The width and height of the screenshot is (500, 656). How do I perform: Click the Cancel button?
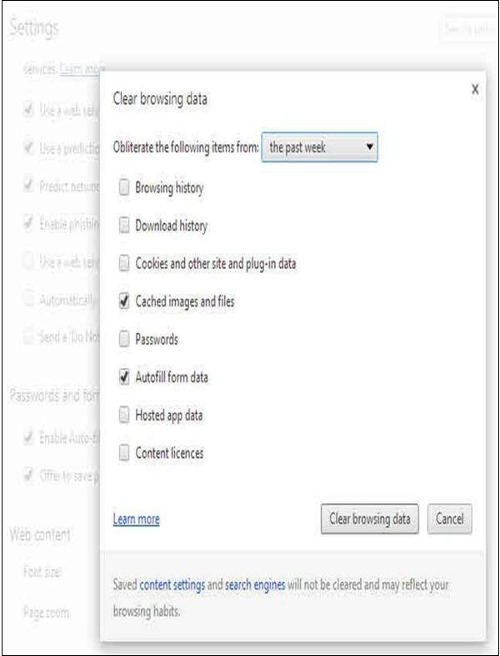click(x=449, y=519)
